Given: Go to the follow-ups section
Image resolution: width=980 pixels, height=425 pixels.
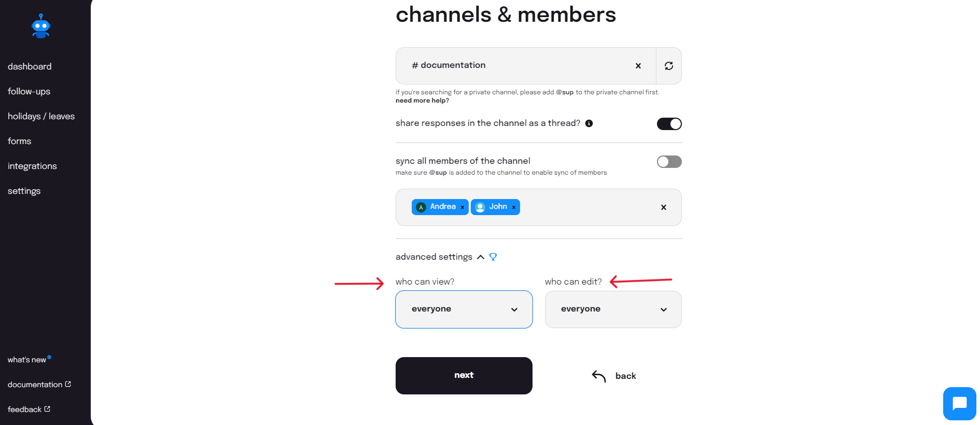Looking at the screenshot, I should 29,91.
